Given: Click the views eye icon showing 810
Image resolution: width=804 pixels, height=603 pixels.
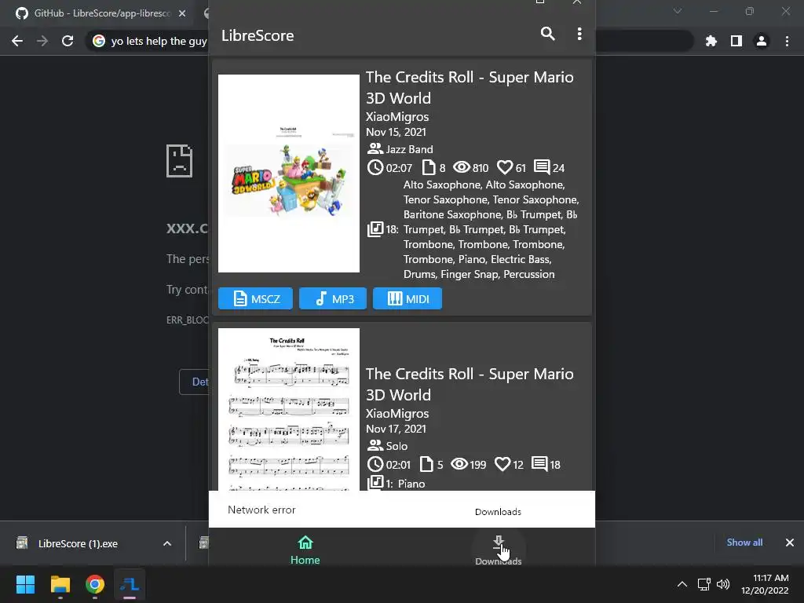Looking at the screenshot, I should tap(462, 167).
